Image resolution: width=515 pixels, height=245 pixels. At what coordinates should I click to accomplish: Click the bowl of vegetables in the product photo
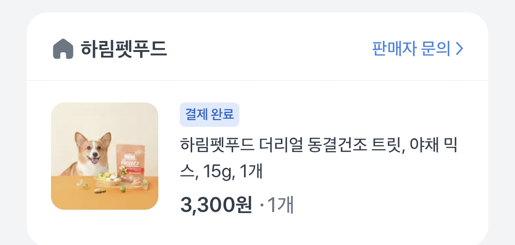click(x=108, y=179)
